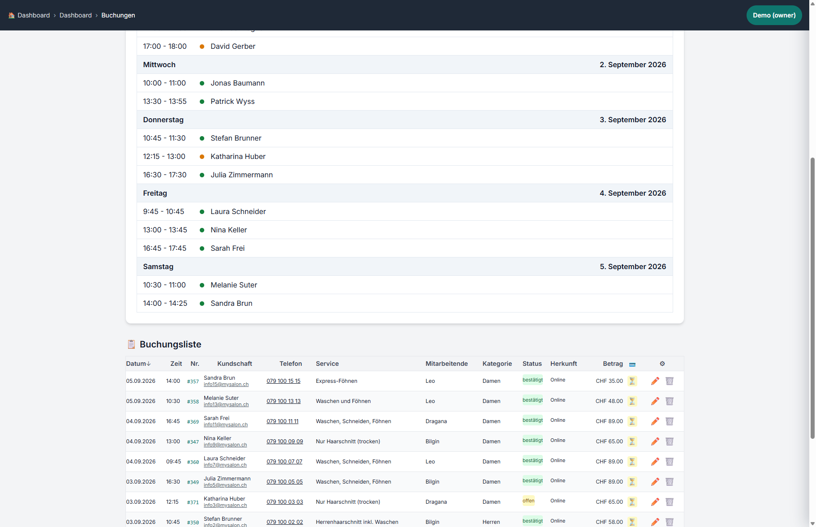Image resolution: width=816 pixels, height=527 pixels.
Task: Open the Demo (owner) account menu
Action: click(774, 15)
